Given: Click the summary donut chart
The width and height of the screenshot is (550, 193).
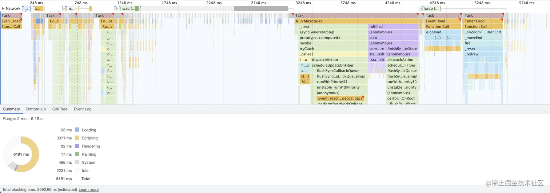Looking at the screenshot, I should point(21,154).
